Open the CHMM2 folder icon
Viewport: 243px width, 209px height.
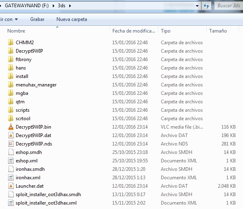[x=11, y=42]
